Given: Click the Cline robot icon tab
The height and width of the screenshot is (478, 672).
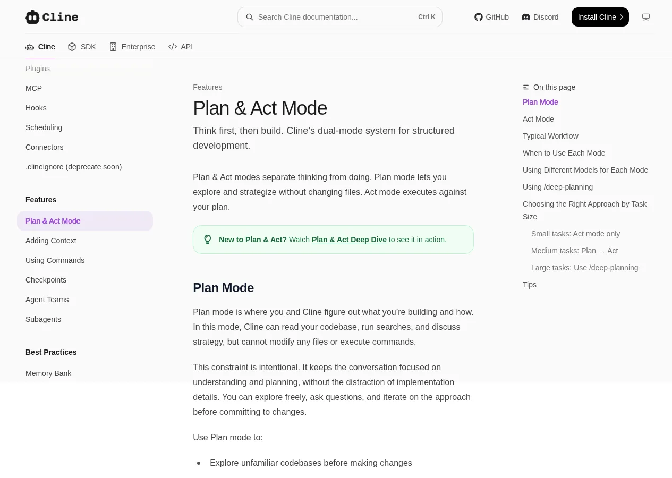Looking at the screenshot, I should 30,47.
